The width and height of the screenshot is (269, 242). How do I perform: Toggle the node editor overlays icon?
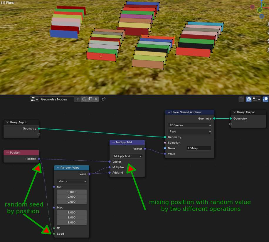265,99
